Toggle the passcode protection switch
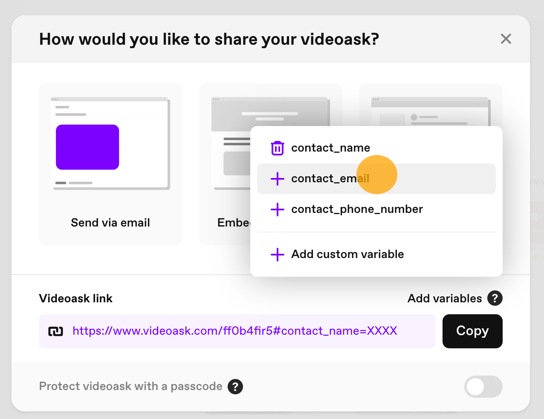544x419 pixels. tap(483, 387)
